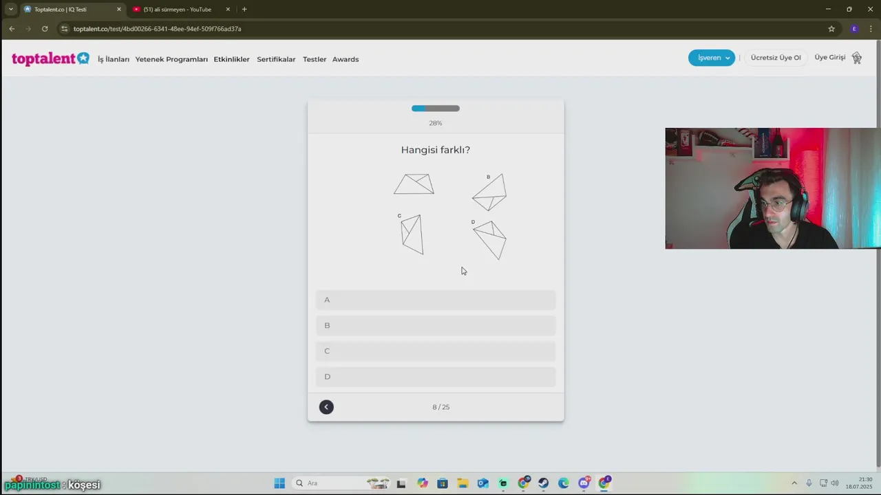Image resolution: width=881 pixels, height=495 pixels.
Task: Click the test progress bar
Action: 436,108
